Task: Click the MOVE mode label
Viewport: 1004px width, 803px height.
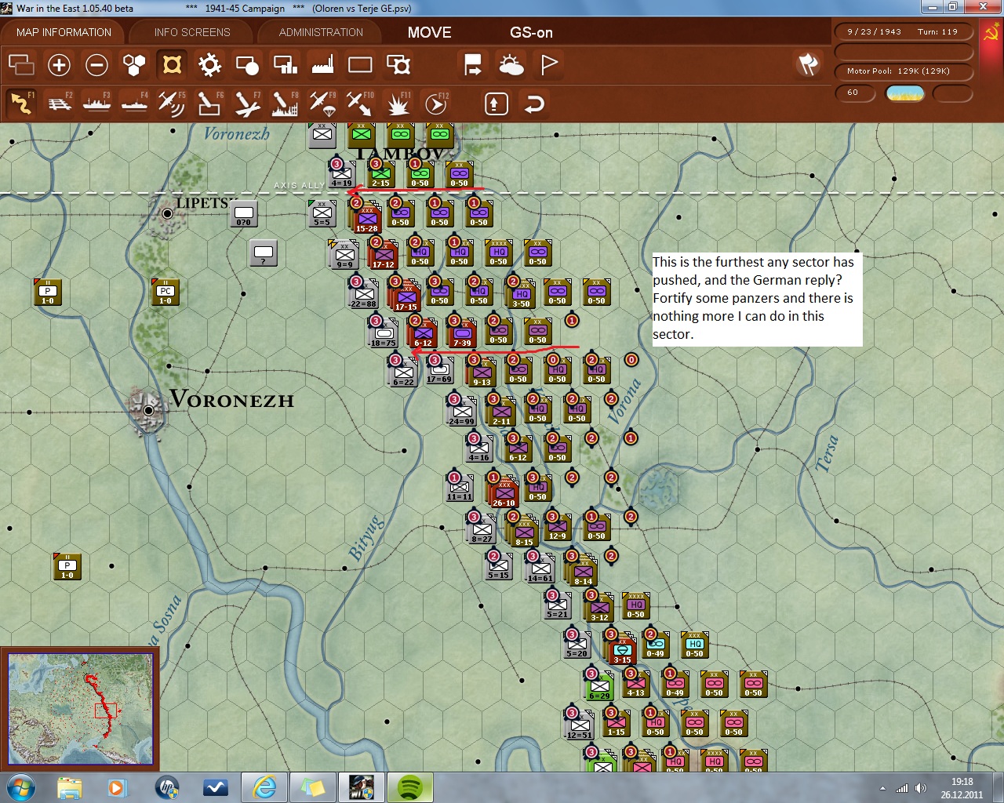Action: click(x=429, y=32)
